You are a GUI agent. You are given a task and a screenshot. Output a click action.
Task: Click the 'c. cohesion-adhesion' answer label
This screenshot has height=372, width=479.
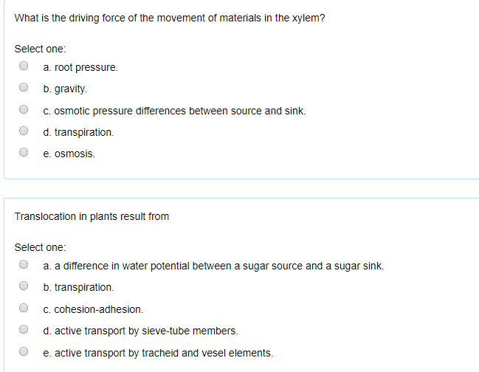pyautogui.click(x=93, y=309)
